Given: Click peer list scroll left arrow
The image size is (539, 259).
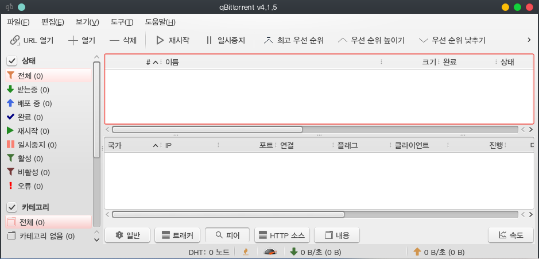Looking at the screenshot, I should click(107, 214).
